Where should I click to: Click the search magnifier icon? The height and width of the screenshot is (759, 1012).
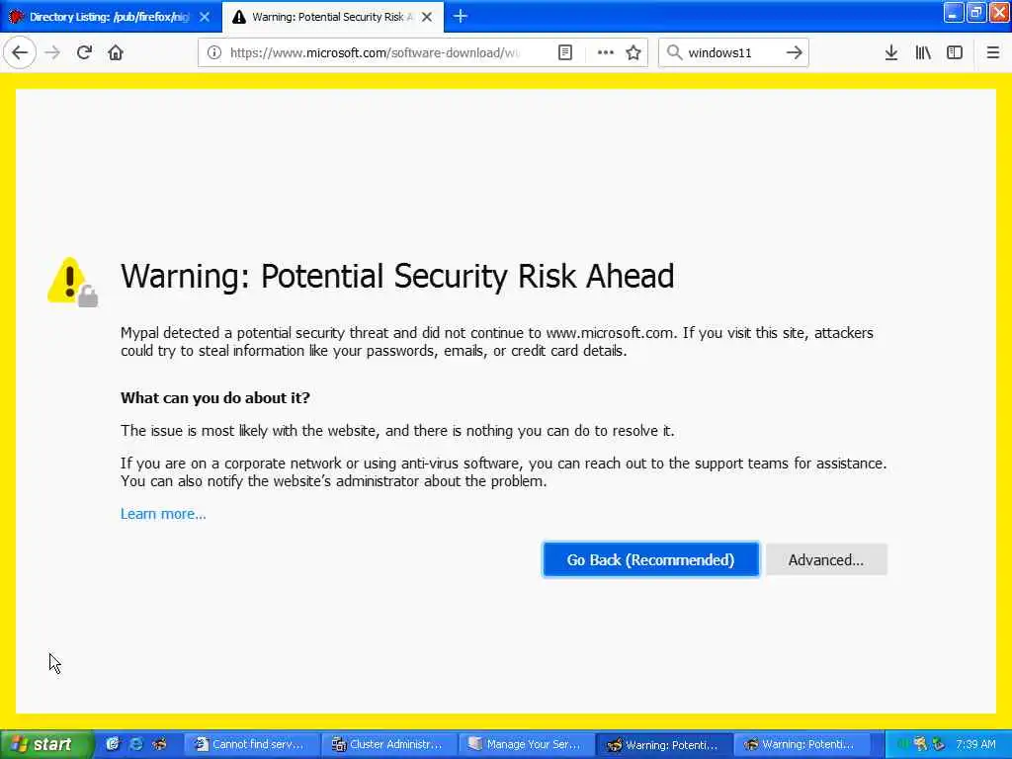(x=674, y=53)
